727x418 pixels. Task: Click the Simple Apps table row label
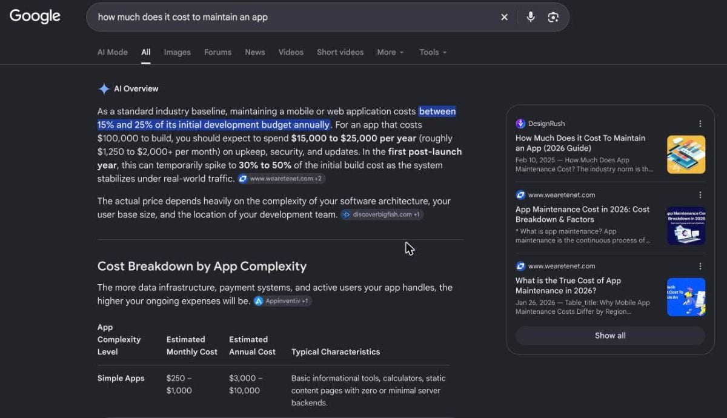click(121, 378)
